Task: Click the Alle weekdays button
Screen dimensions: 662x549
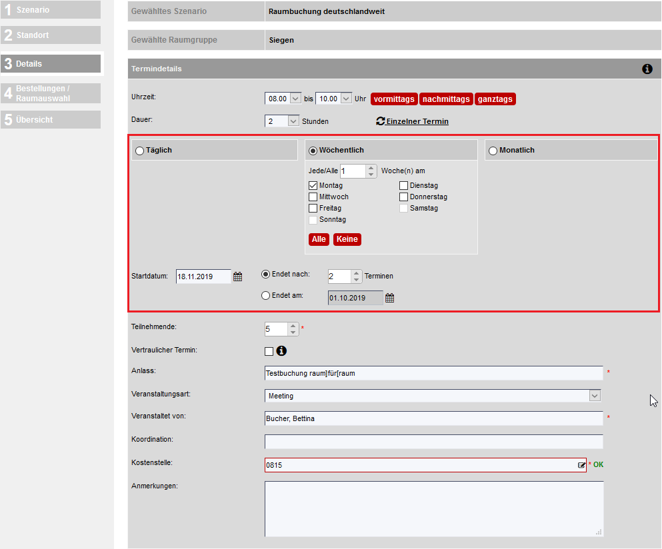Action: click(x=319, y=239)
